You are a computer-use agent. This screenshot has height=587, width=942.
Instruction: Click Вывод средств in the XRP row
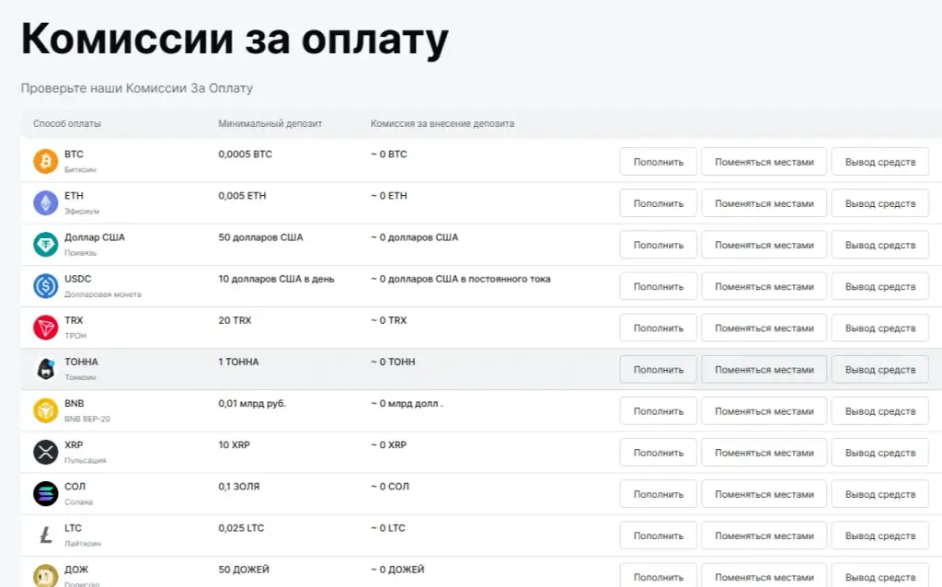point(880,453)
